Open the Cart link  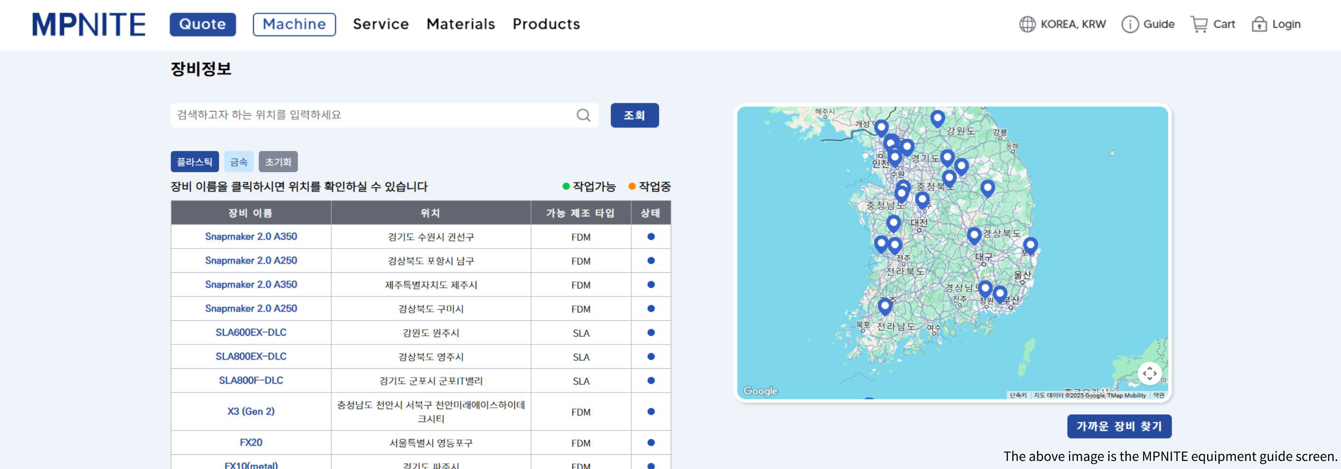[x=1224, y=24]
